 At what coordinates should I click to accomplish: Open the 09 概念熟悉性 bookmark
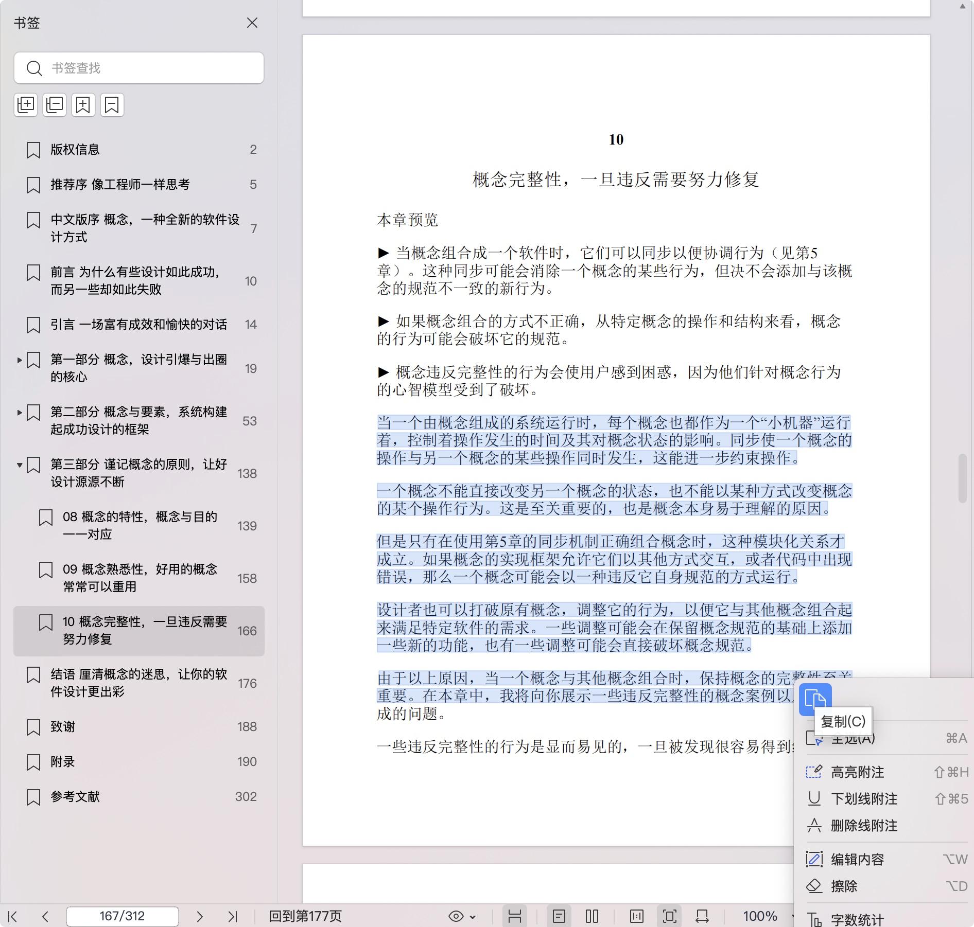click(x=140, y=578)
